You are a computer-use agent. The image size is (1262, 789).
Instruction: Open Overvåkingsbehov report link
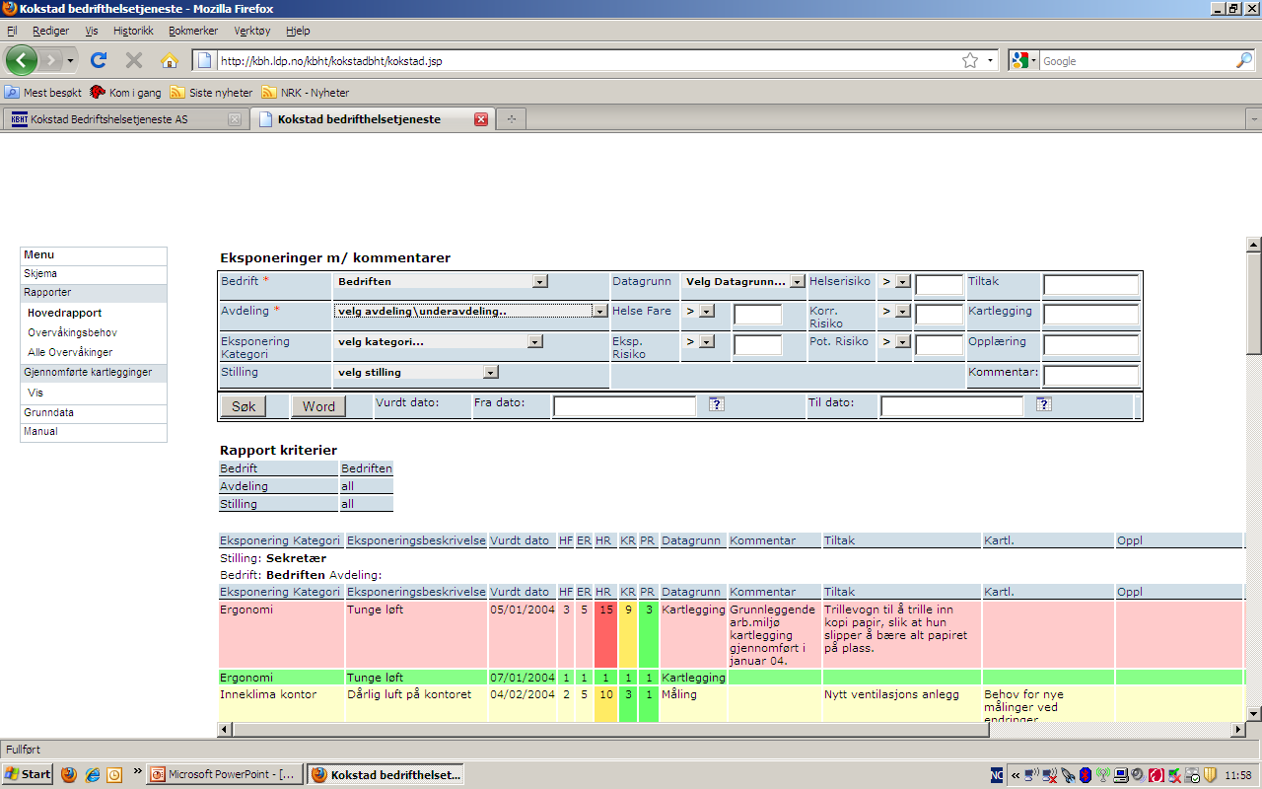(72, 332)
